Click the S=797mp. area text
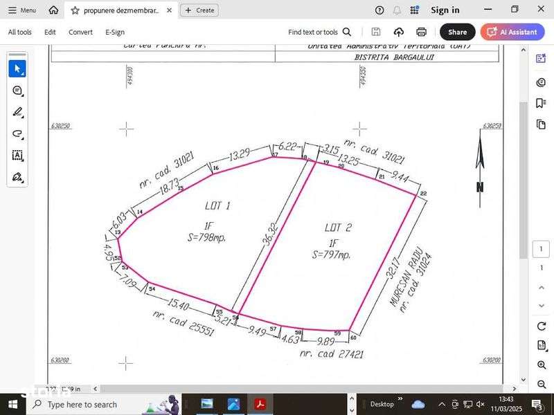This screenshot has height=415, width=554. coord(332,254)
